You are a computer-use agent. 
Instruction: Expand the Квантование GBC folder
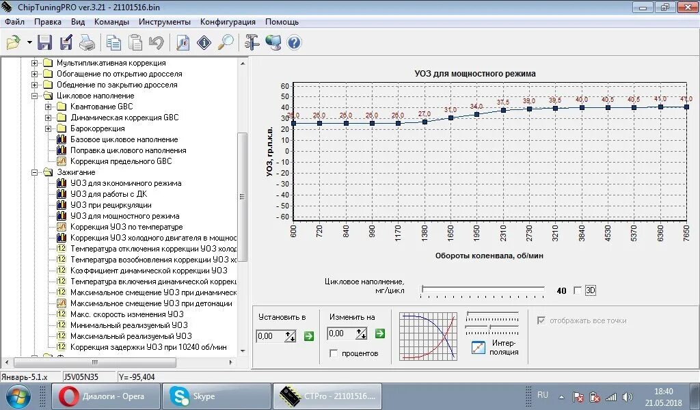point(49,107)
